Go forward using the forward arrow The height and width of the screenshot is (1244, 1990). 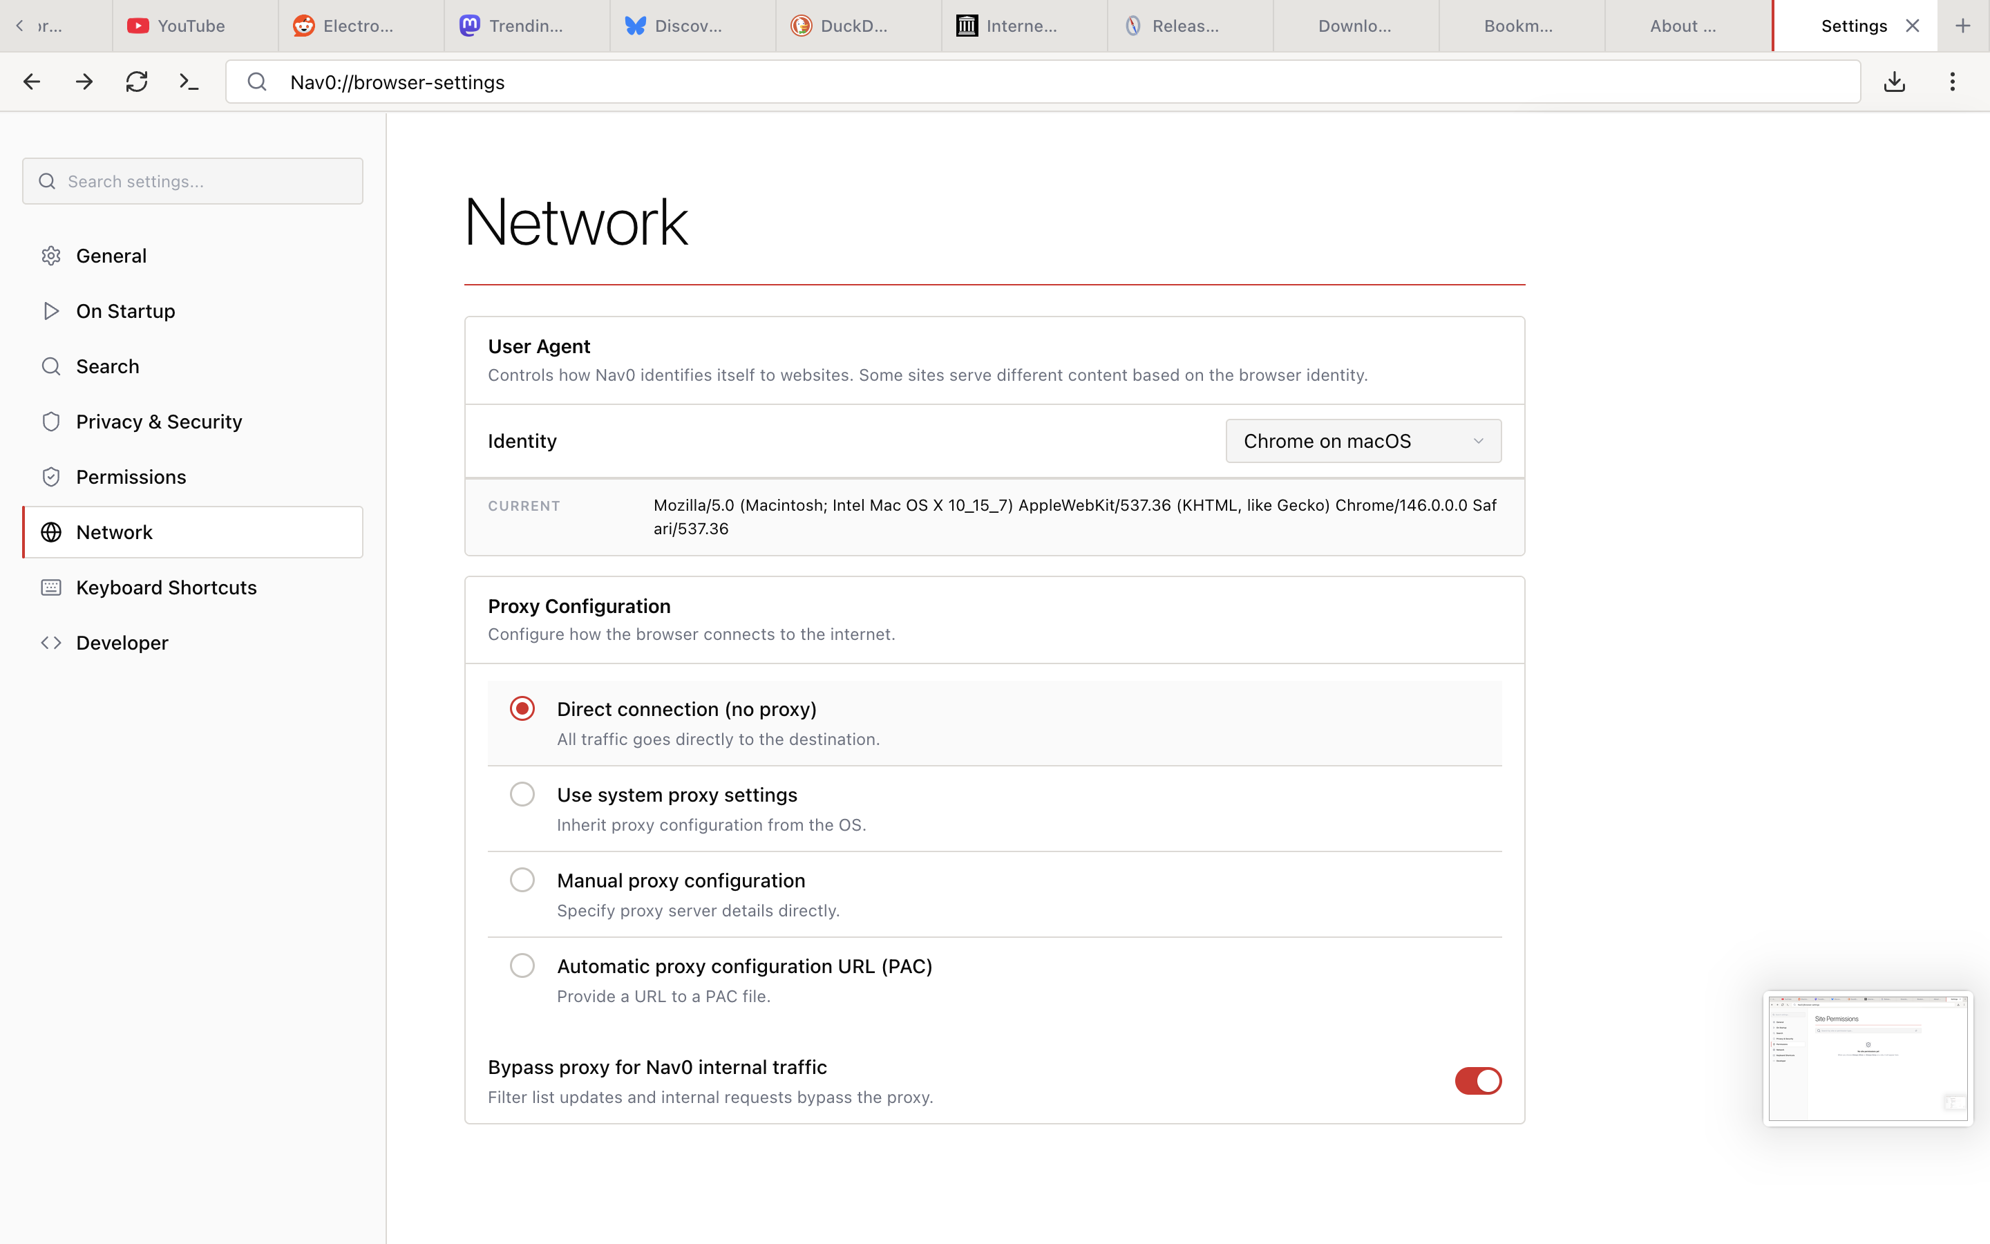(x=84, y=82)
